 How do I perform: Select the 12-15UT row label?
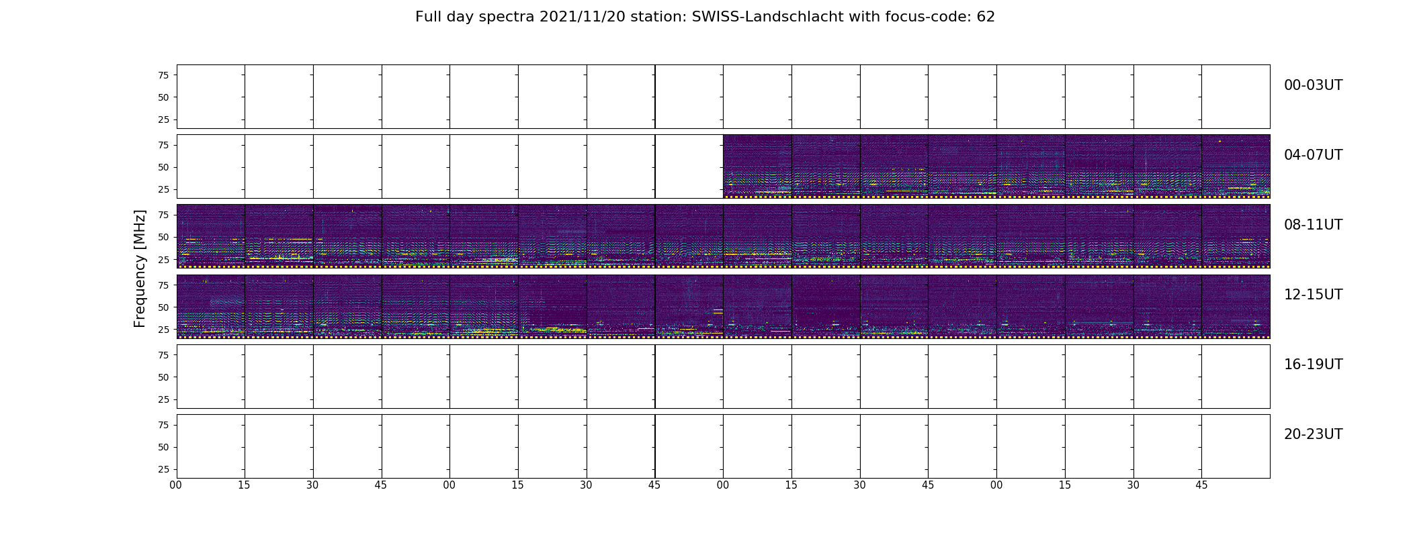tap(1313, 295)
